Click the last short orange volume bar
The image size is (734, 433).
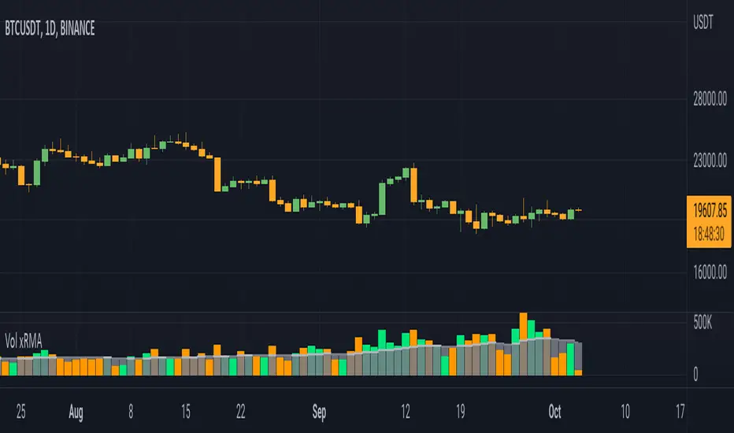[579, 372]
